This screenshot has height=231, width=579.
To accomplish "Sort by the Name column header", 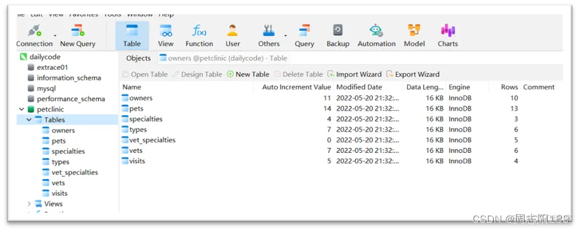I will (187, 87).
